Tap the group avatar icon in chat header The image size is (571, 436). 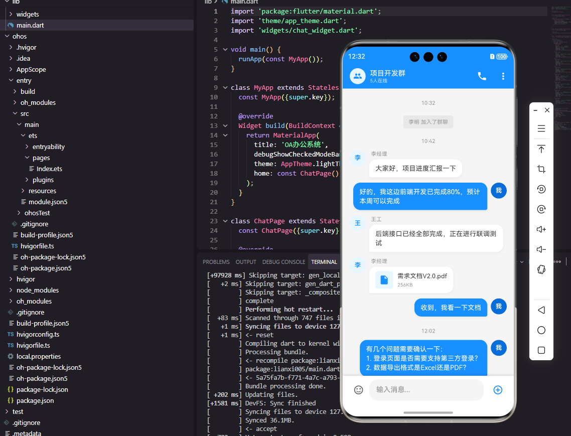358,76
